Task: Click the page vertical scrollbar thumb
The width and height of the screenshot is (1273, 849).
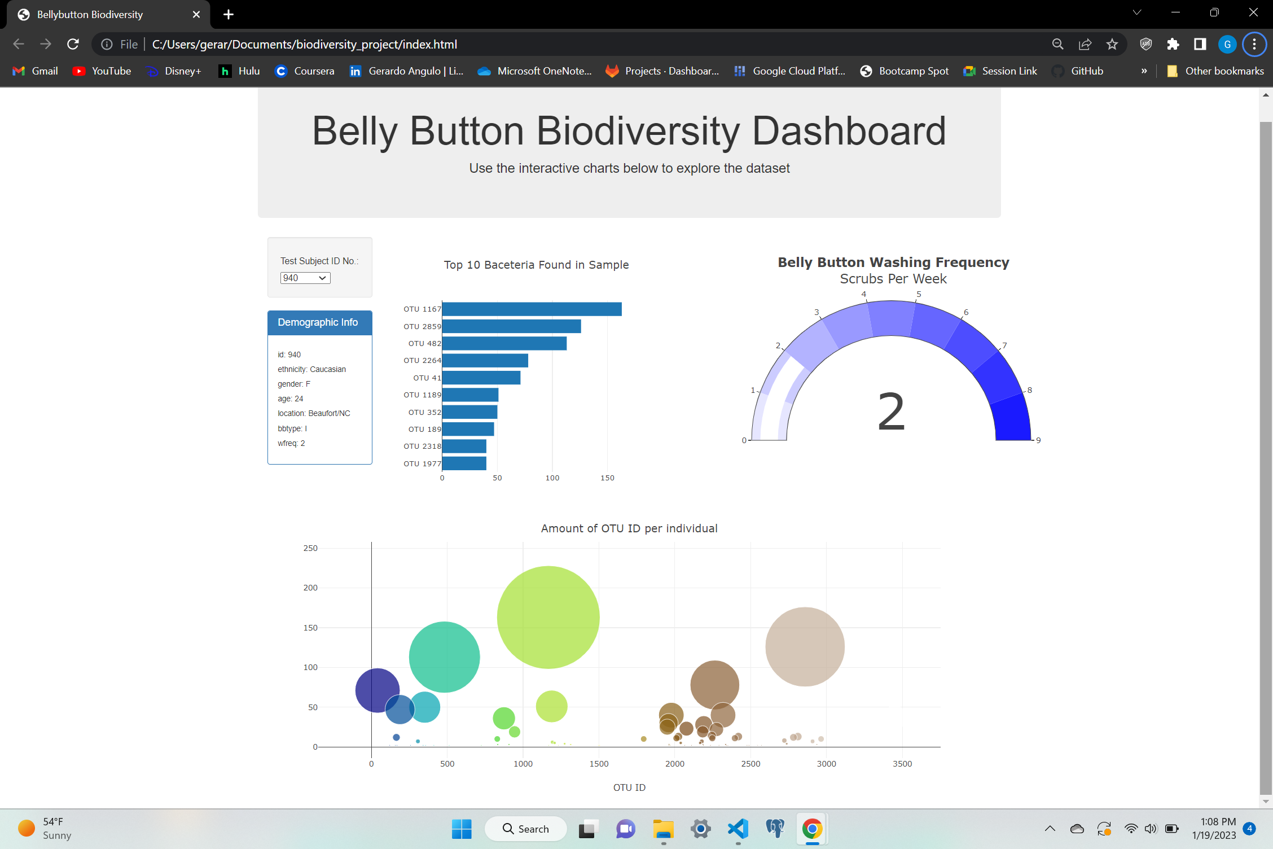Action: pos(1266,457)
